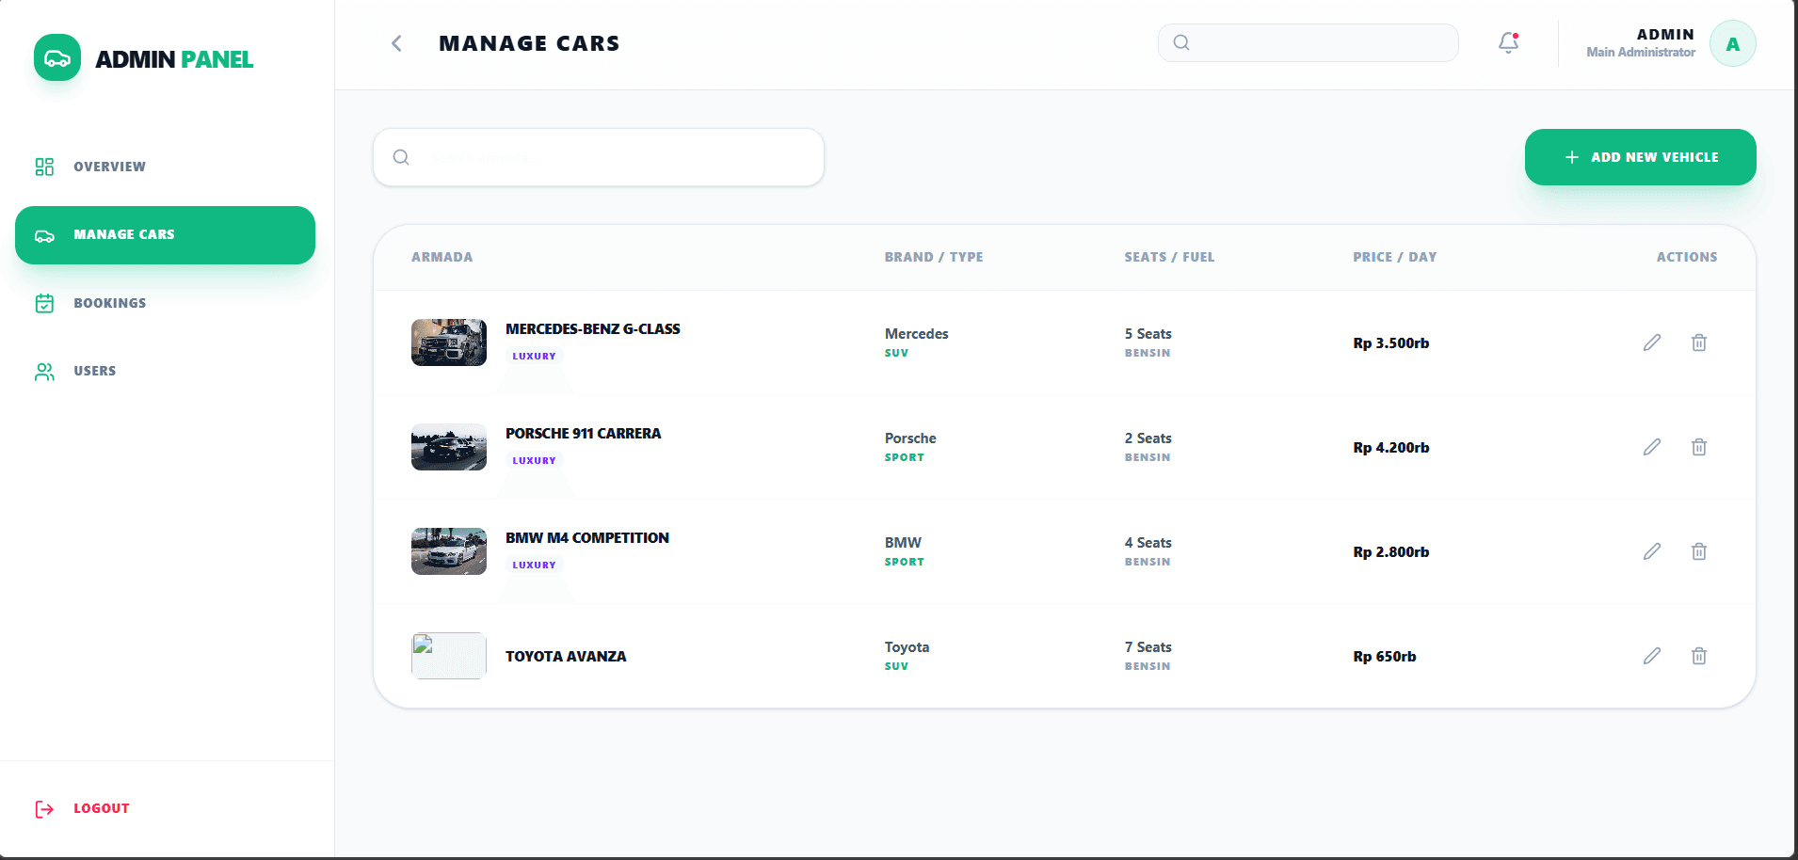Image resolution: width=1798 pixels, height=860 pixels.
Task: Remove the Porsche 911 Carrera row
Action: click(x=1699, y=447)
